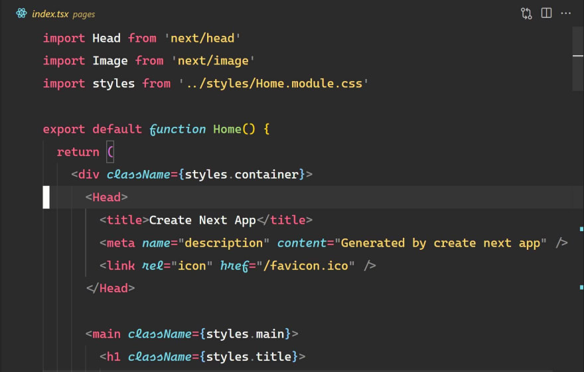Viewport: 584px width, 372px height.
Task: Open the More Actions ellipsis menu
Action: click(x=565, y=13)
